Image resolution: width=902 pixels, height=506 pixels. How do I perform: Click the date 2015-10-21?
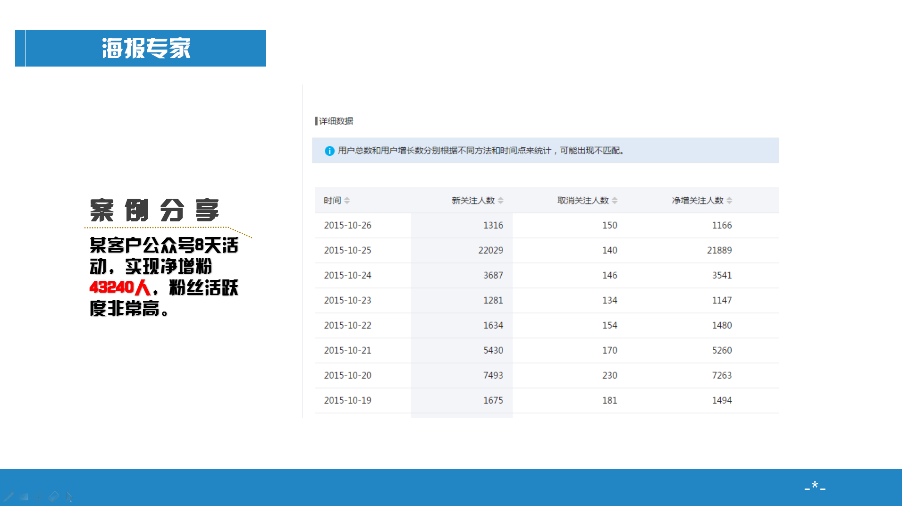tap(347, 351)
